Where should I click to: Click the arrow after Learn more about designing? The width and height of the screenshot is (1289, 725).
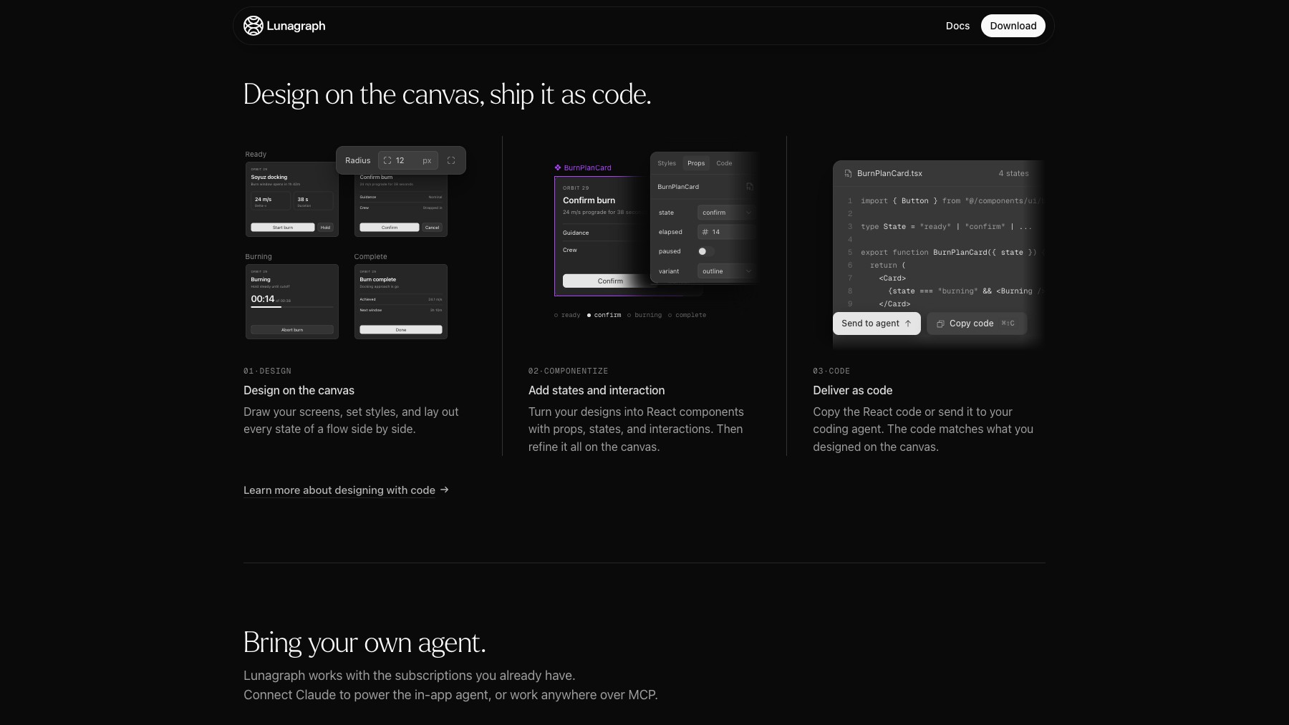click(x=445, y=490)
